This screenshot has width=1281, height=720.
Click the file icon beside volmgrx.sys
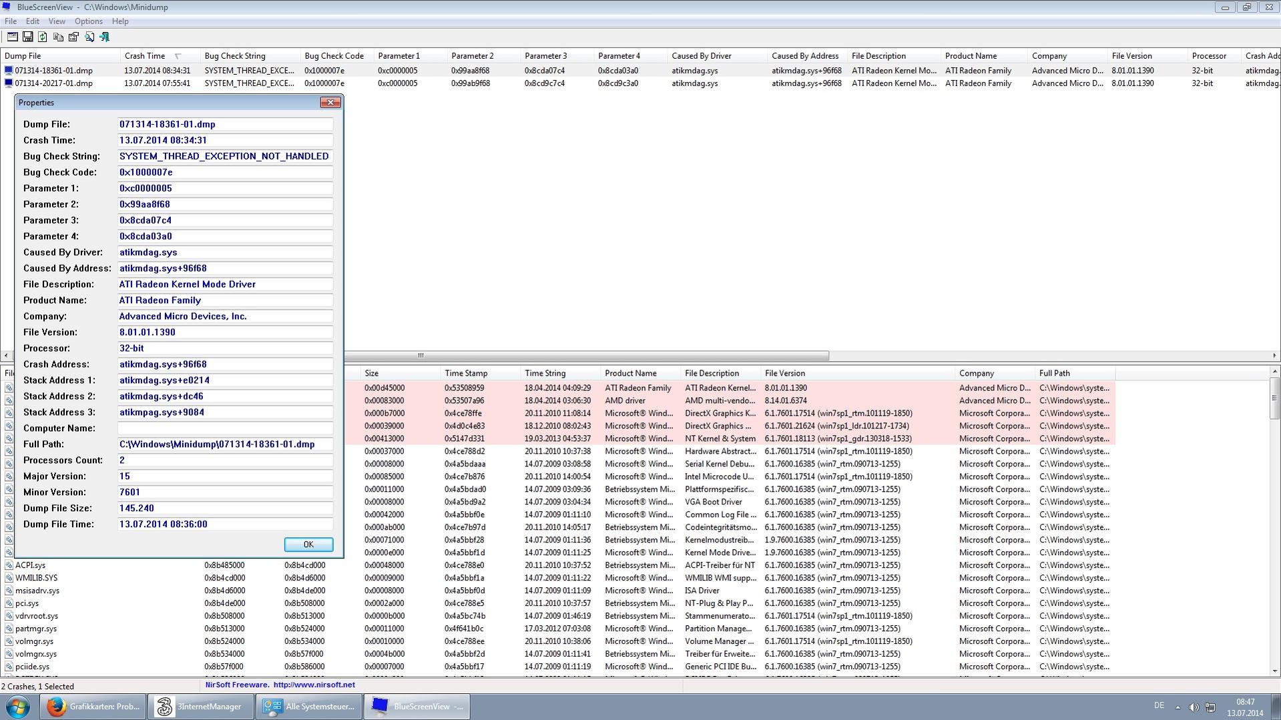point(9,654)
